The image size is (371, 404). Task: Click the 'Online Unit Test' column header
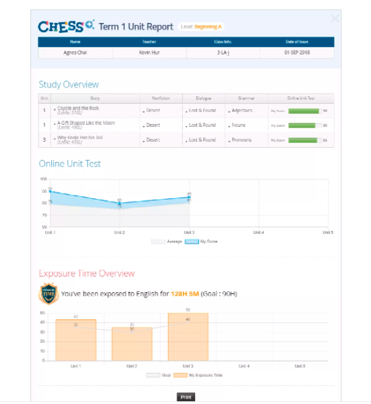pos(301,98)
